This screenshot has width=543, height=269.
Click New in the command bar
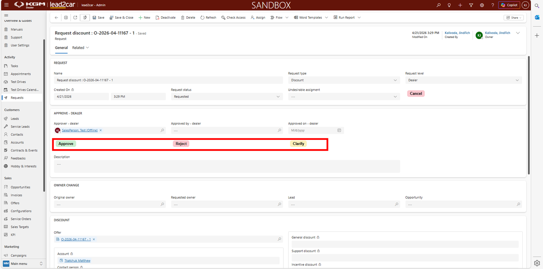144,18
